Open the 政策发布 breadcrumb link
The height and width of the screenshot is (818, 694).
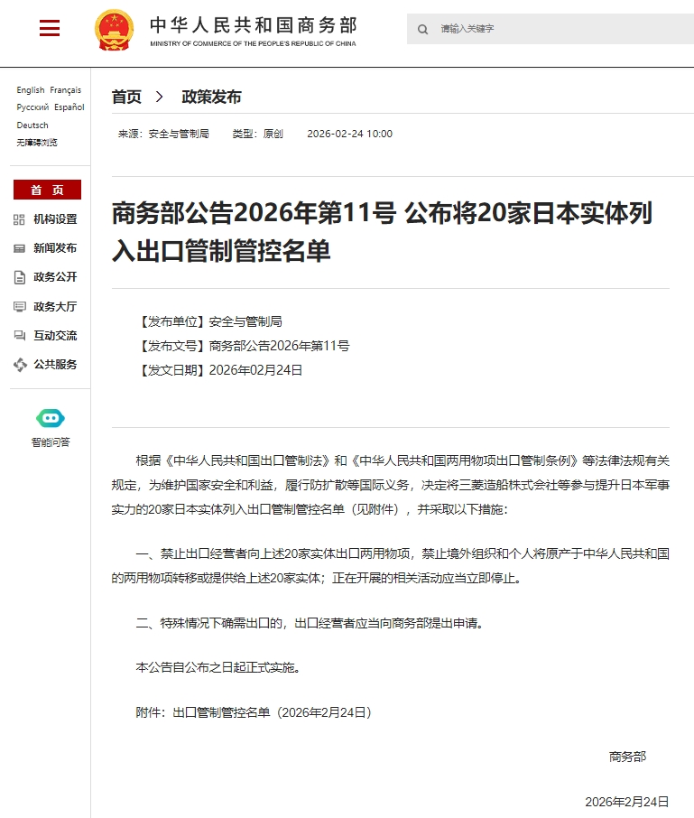coord(212,97)
